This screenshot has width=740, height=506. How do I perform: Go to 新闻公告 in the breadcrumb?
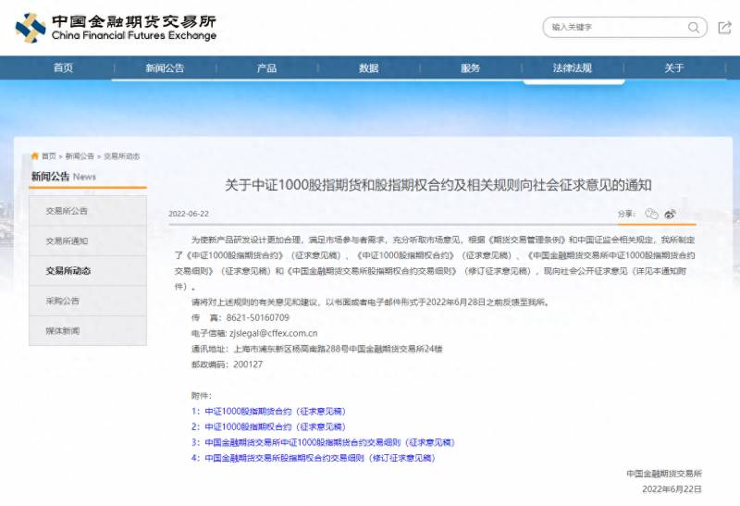80,156
